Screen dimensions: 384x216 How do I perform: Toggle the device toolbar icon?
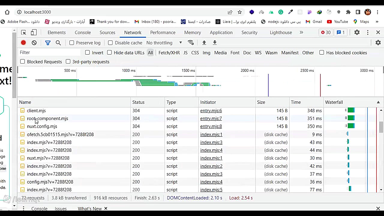(34, 32)
